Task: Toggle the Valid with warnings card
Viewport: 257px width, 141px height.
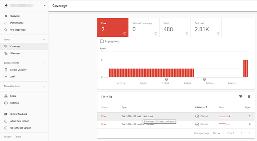Action: pyautogui.click(x=144, y=27)
